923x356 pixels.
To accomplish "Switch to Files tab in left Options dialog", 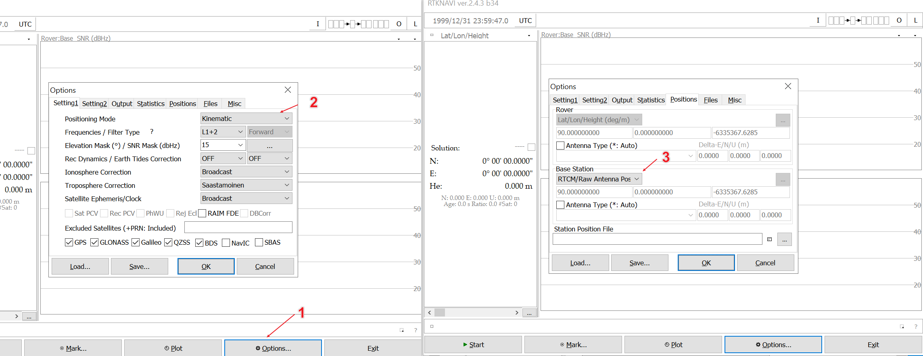I will [x=211, y=104].
